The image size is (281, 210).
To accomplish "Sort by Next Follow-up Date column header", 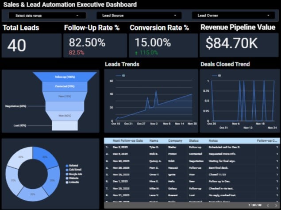I will [x=128, y=140].
